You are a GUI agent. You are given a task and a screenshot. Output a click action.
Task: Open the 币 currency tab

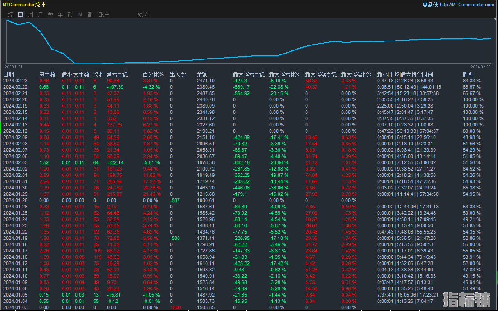point(70,14)
